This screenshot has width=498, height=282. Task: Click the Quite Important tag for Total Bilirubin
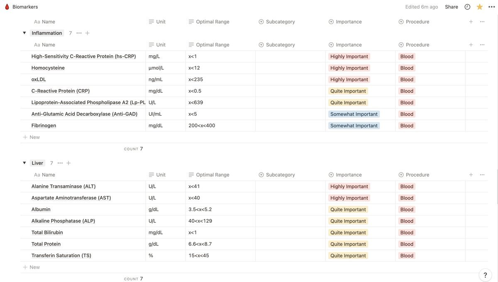348,233
